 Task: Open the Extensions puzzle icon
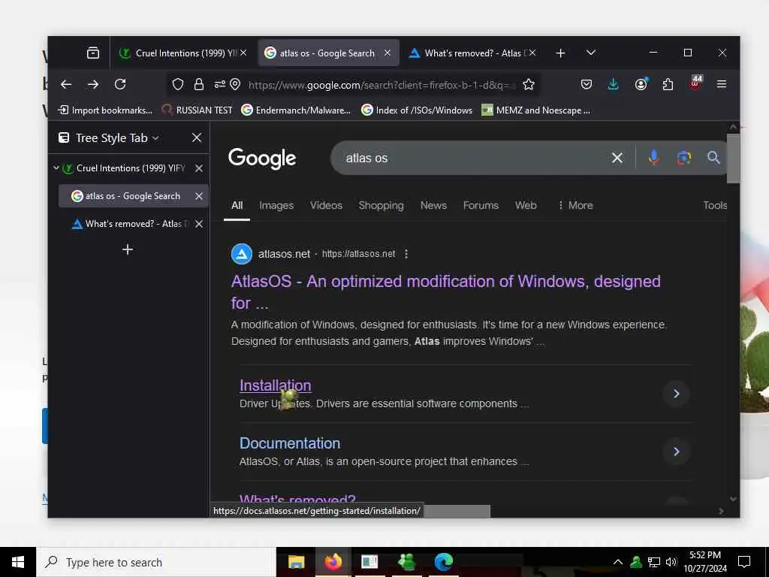pyautogui.click(x=668, y=84)
